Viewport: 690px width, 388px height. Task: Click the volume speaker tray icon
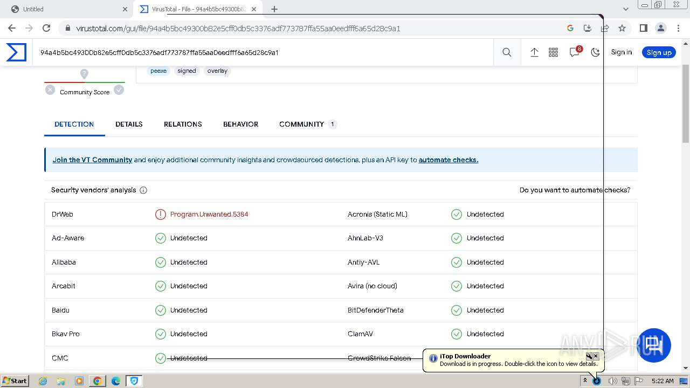pyautogui.click(x=612, y=381)
